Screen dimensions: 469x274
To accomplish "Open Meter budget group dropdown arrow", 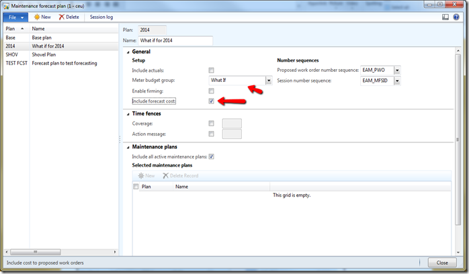I will click(x=269, y=81).
